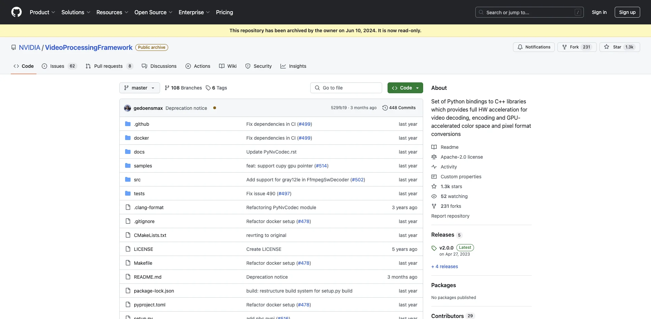Open the + 4 releases link

coord(445,266)
